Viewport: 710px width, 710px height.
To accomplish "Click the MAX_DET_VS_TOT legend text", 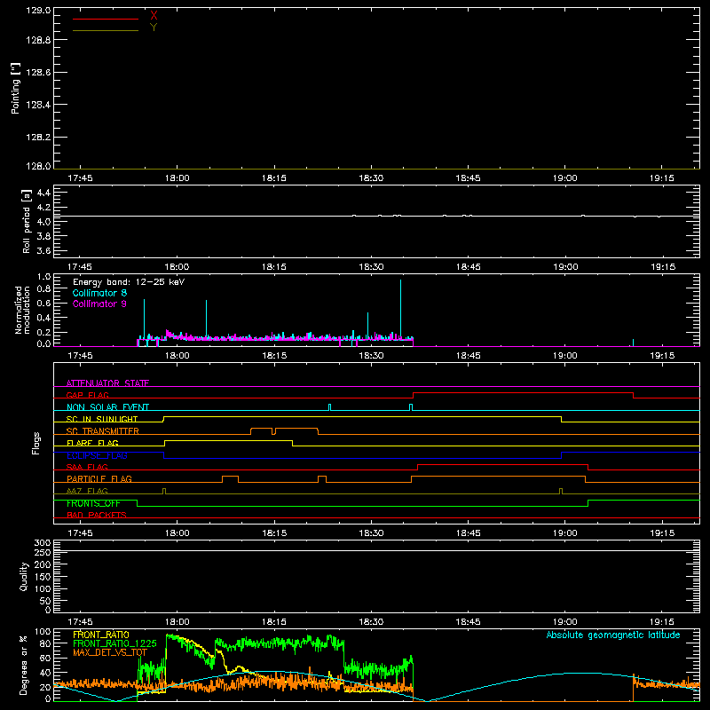I will 110,652.
